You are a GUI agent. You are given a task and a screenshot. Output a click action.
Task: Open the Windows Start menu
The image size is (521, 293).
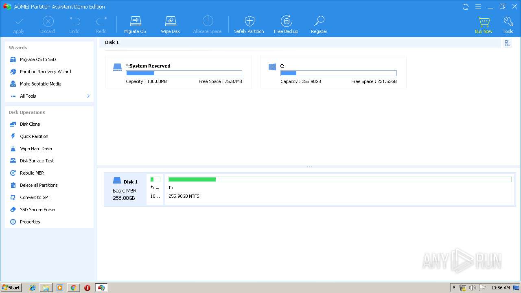click(11, 287)
